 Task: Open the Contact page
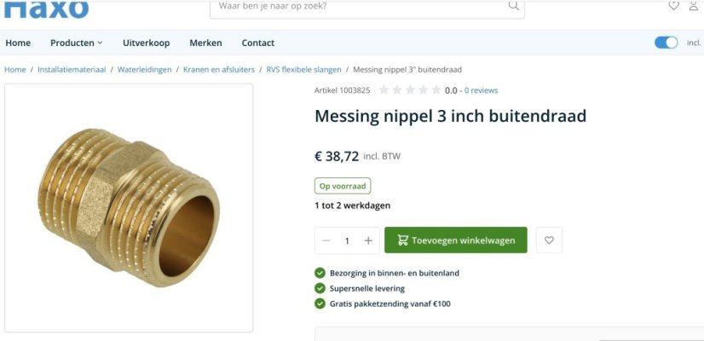[x=257, y=43]
